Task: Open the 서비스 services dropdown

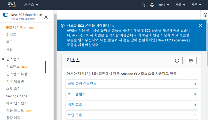Action: point(31,5)
